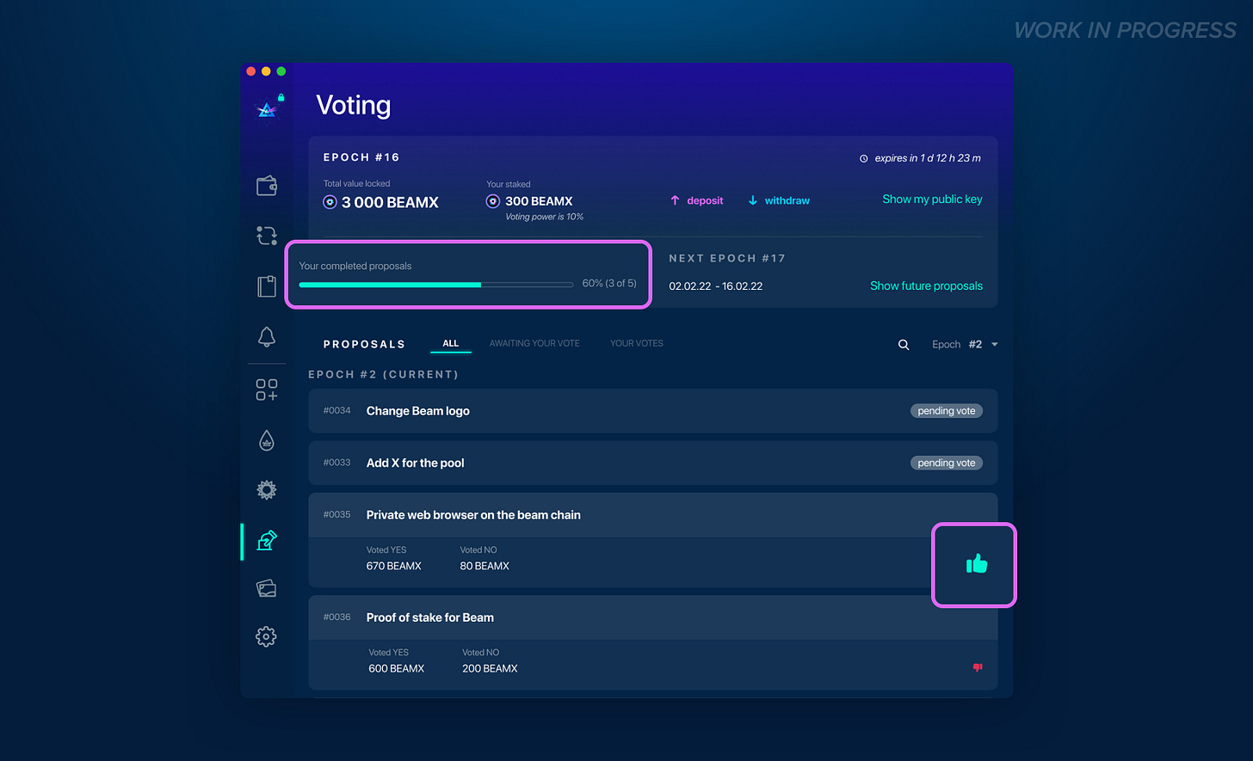Click the BEAMX coin icon beside 3 000 BEAMX
1253x761 pixels.
click(x=330, y=202)
